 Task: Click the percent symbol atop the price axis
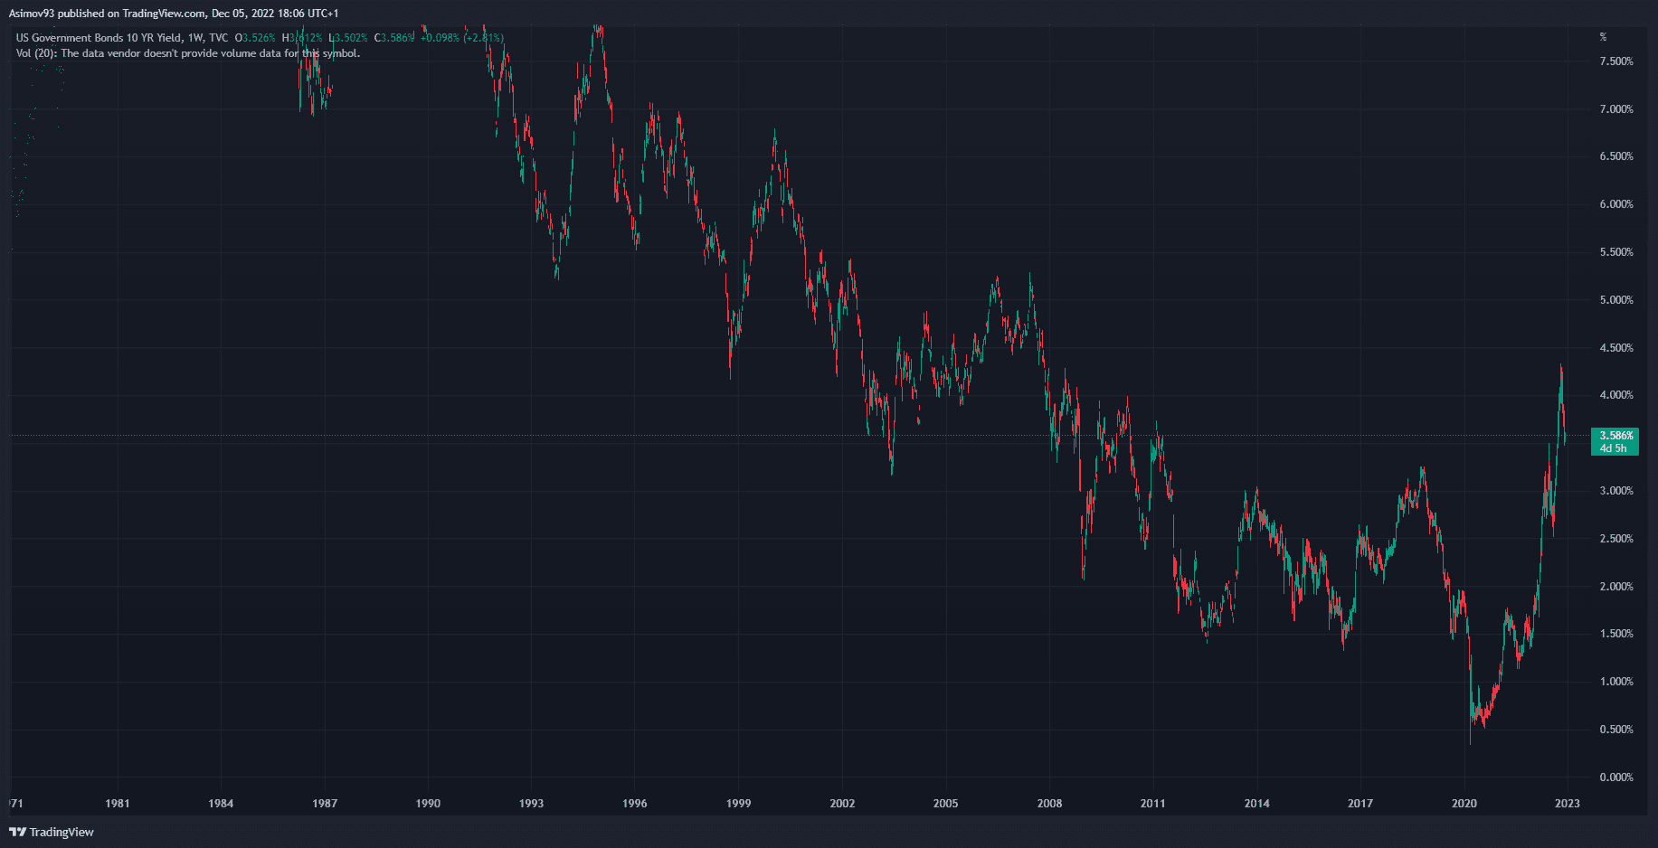(x=1603, y=37)
